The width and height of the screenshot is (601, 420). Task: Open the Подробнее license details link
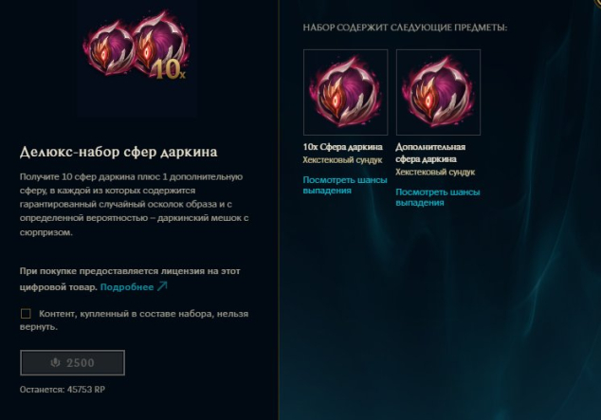pyautogui.click(x=127, y=287)
